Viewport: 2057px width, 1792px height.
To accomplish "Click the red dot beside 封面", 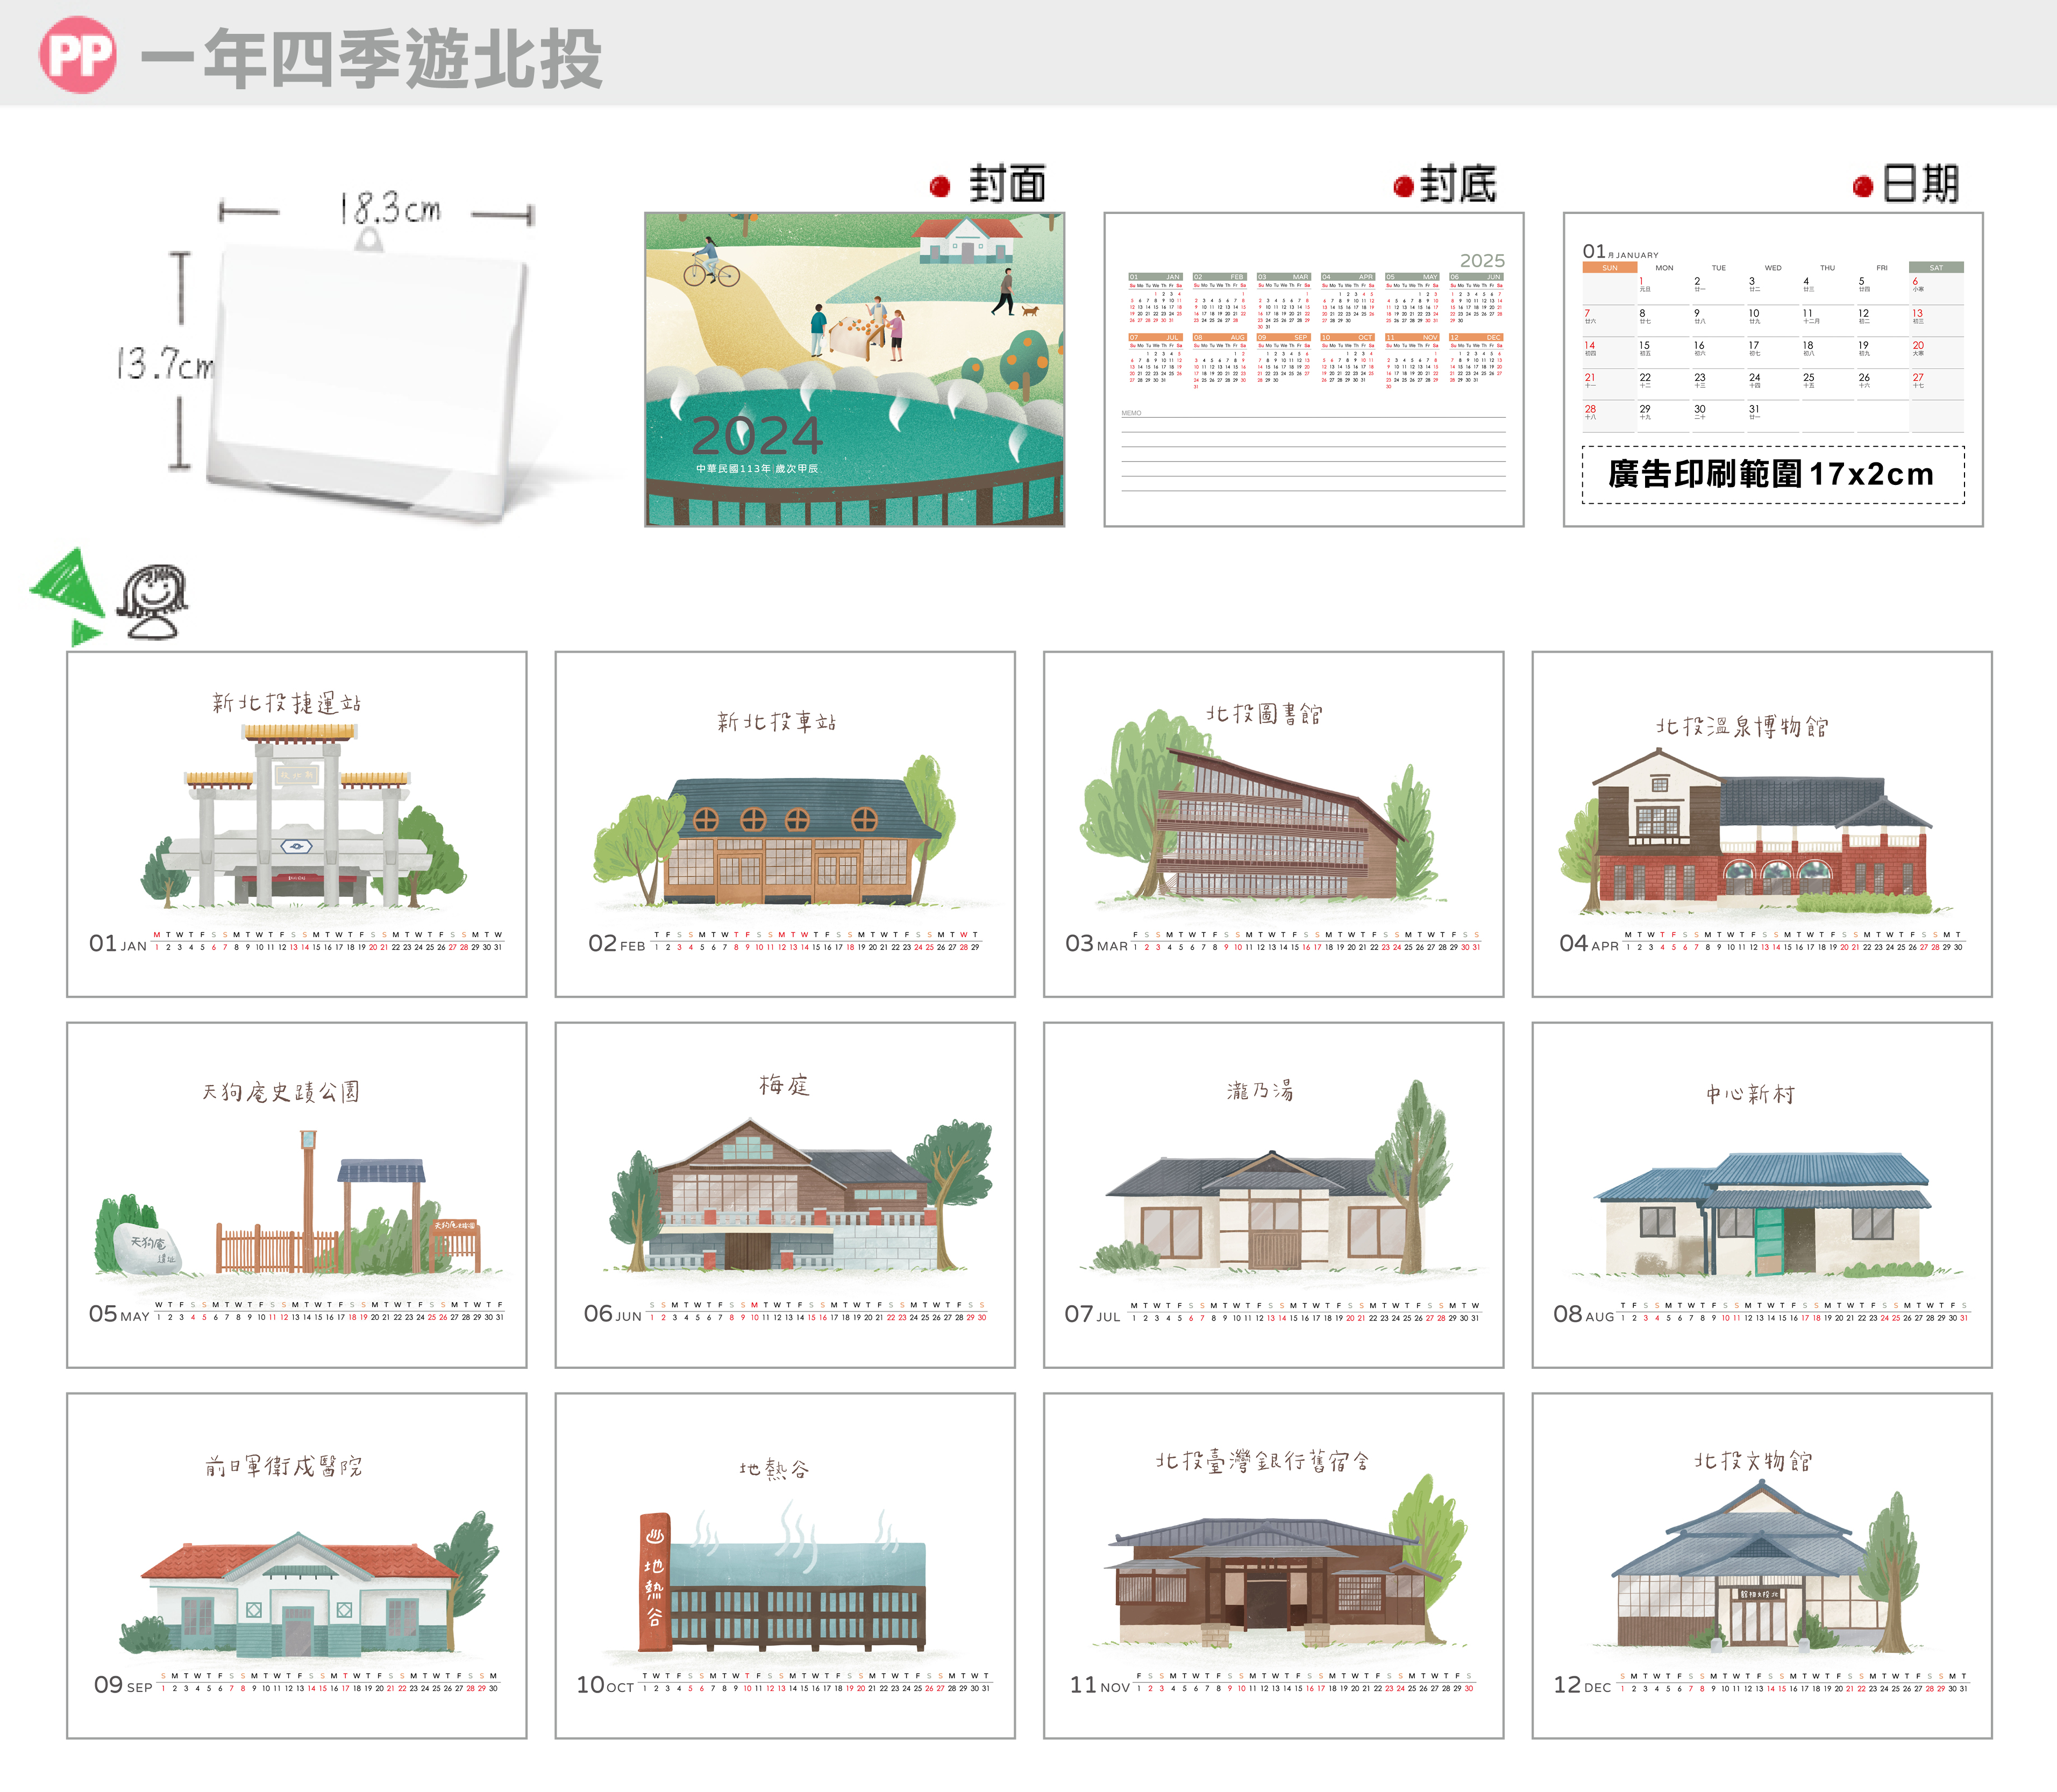I will click(939, 186).
